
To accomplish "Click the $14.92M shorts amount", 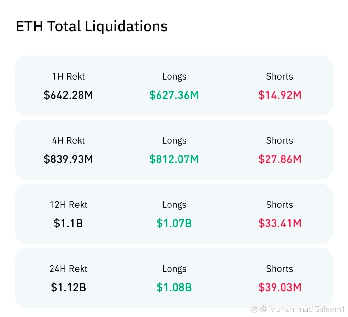I will 280,95.
